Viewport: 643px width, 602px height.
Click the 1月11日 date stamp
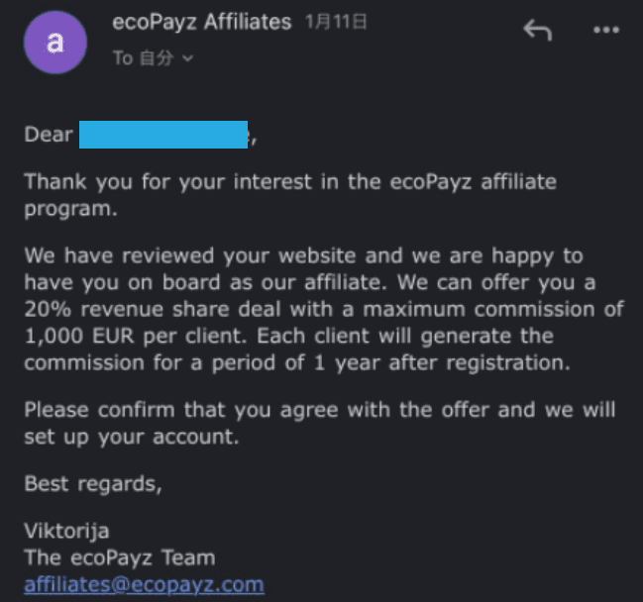coord(336,22)
